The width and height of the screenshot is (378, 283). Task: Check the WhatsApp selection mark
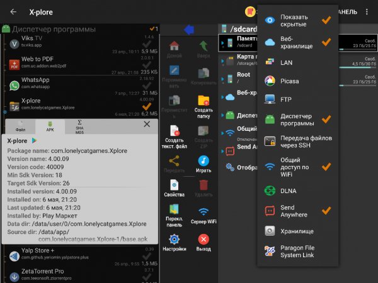click(x=146, y=86)
